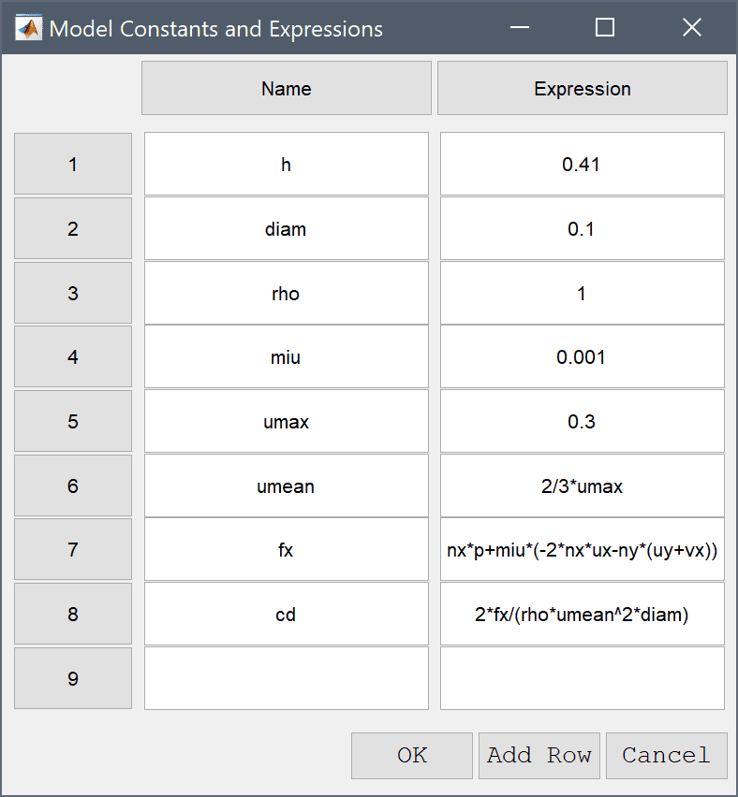This screenshot has width=738, height=797.
Task: Confirm changes with the OK button
Action: click(x=412, y=755)
